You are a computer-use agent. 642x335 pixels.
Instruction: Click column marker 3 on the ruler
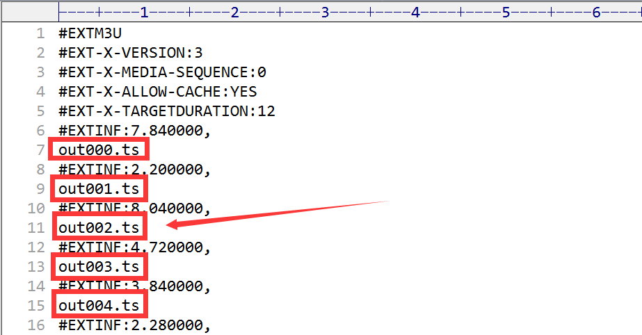tap(325, 13)
